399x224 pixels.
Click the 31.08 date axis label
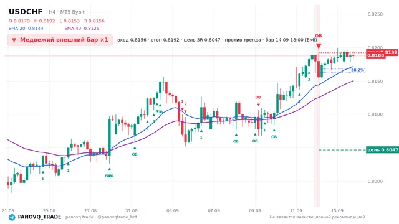(132, 210)
